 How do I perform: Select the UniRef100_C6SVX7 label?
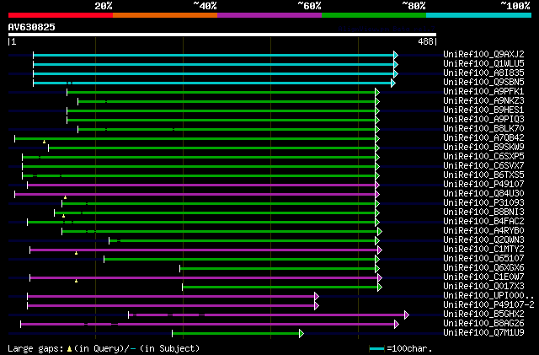click(483, 165)
